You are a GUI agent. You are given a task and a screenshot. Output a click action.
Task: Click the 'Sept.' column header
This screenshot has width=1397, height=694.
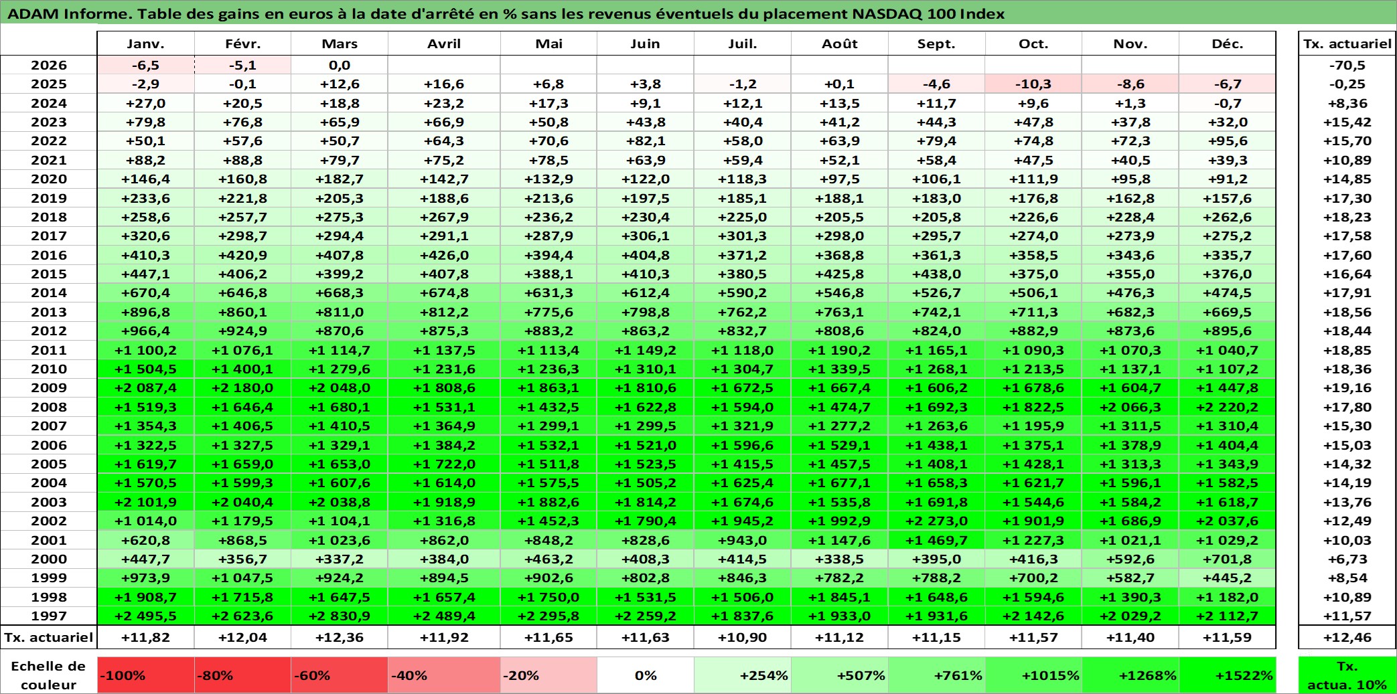click(x=936, y=44)
